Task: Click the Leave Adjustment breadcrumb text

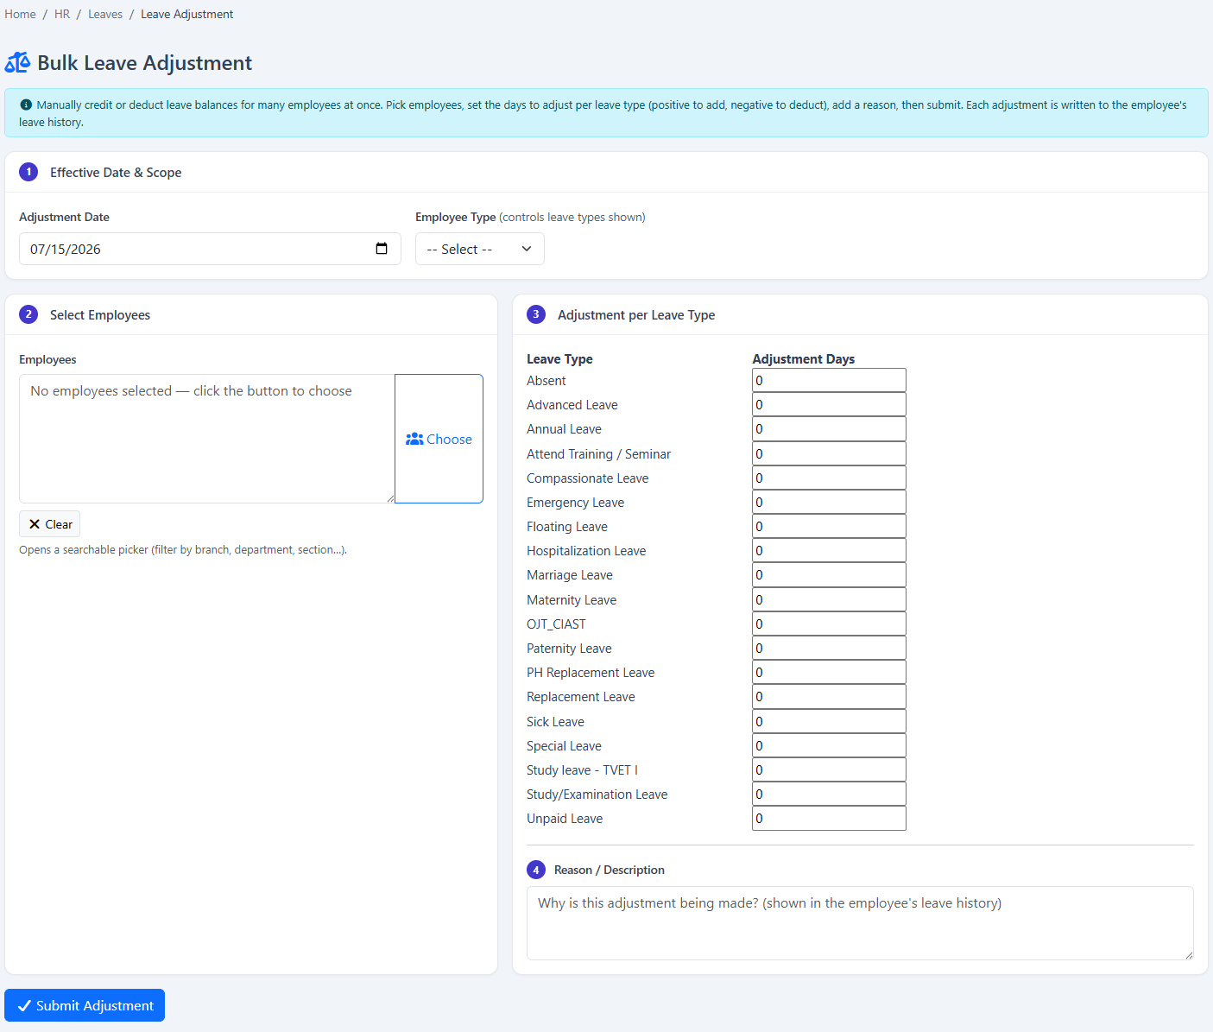Action: 186,14
